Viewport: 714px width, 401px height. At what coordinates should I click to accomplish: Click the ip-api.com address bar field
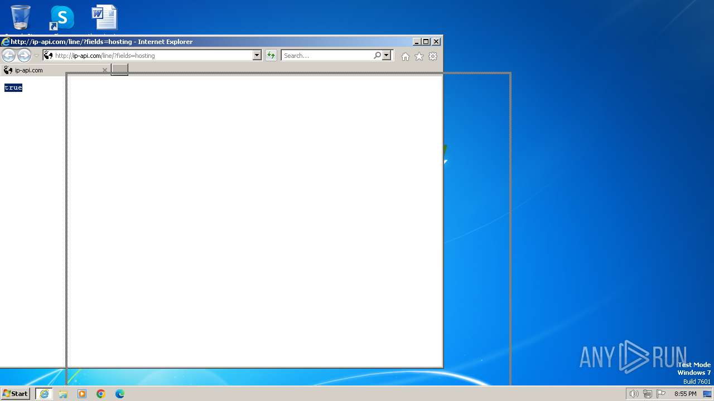coord(148,56)
